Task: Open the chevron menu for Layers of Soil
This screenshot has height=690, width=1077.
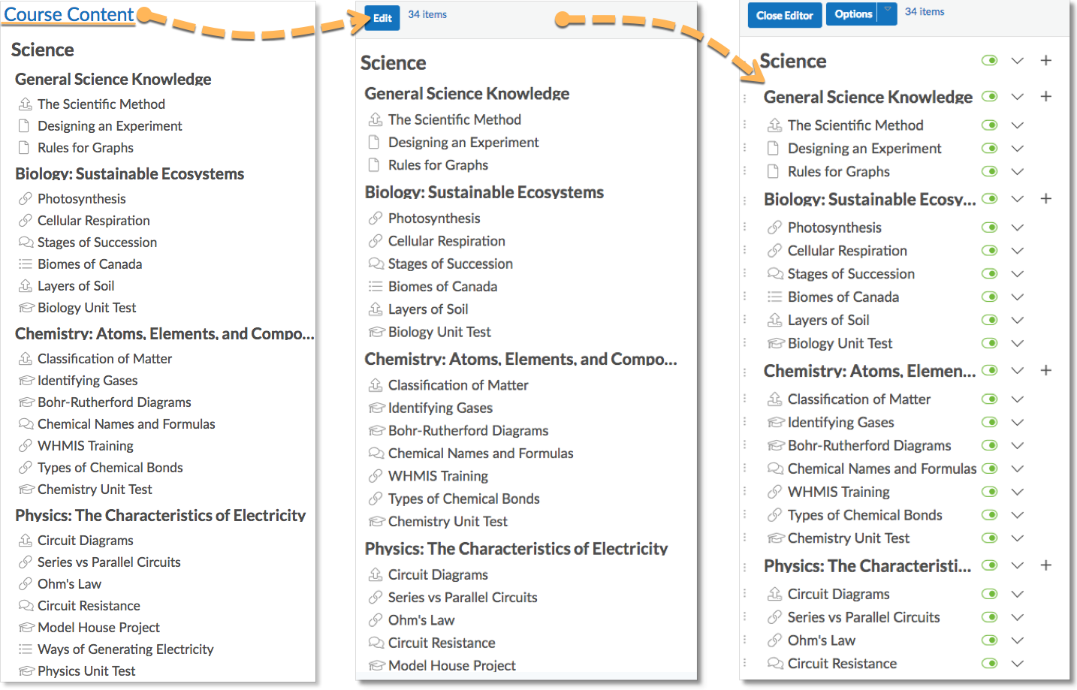Action: coord(1018,321)
